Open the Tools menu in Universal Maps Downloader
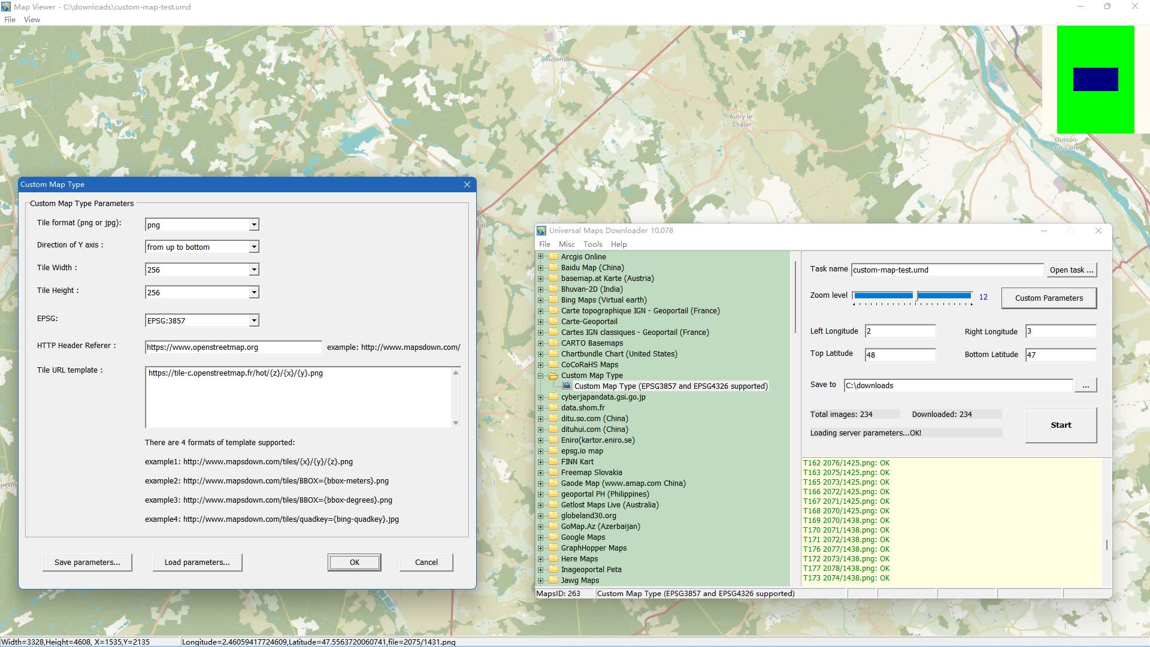Screen dimensions: 1150x647 click(592, 244)
